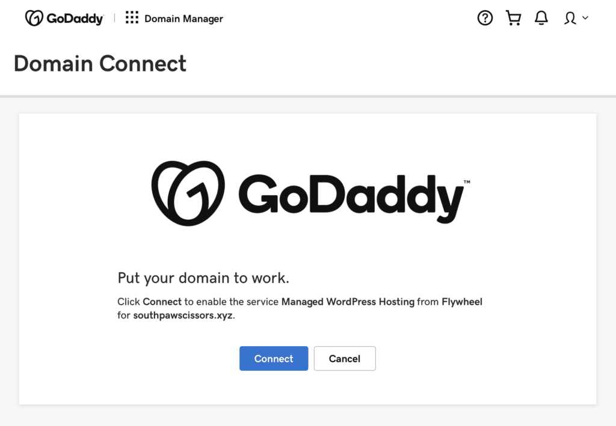This screenshot has height=426, width=616.
Task: Open the account profile person icon
Action: click(570, 18)
